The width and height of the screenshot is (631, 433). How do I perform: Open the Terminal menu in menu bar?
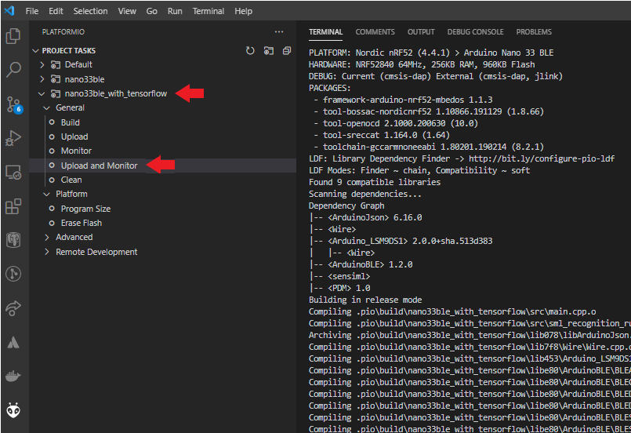208,12
